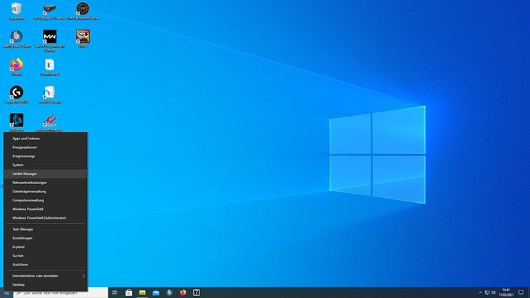Select the DiRT 5 desktop icon

[83, 36]
